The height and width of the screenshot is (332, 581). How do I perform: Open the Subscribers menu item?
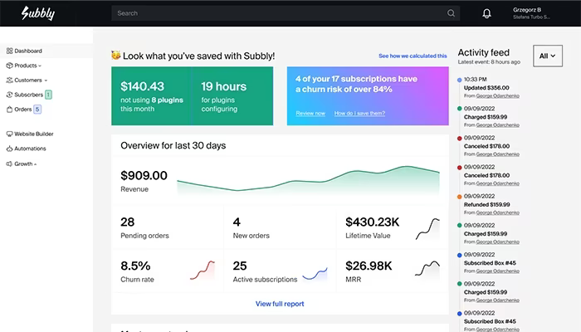[x=28, y=95]
